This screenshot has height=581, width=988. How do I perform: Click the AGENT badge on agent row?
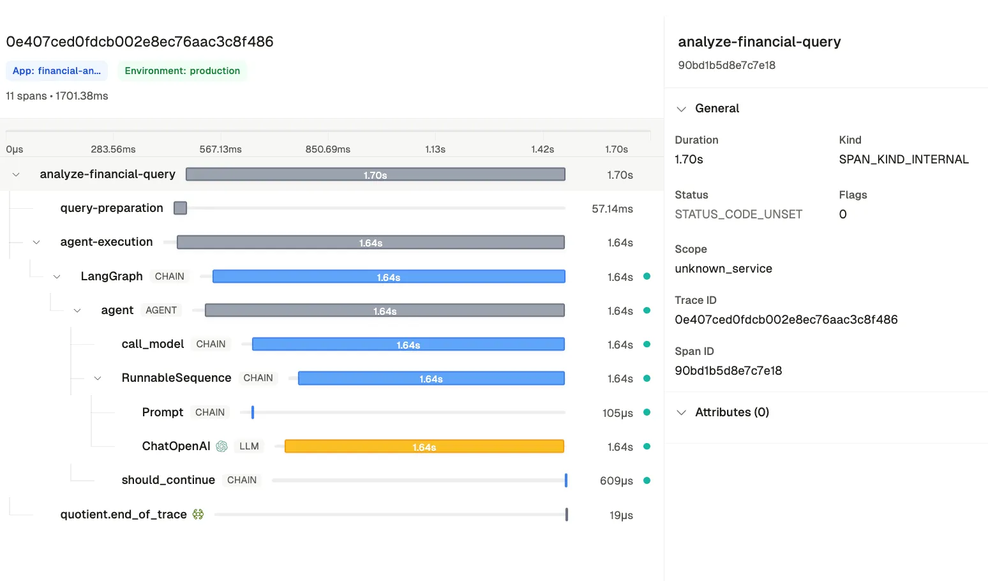pyautogui.click(x=161, y=310)
